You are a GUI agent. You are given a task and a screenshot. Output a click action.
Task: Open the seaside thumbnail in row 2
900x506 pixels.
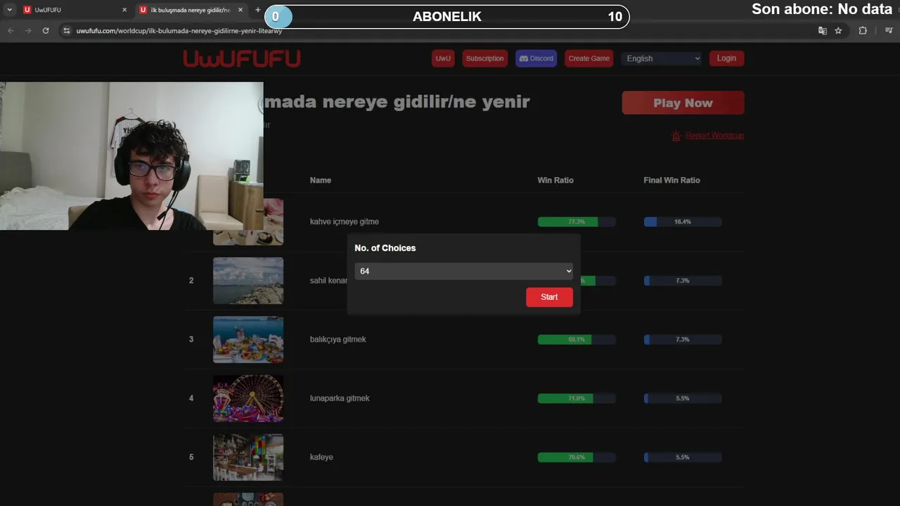click(x=248, y=280)
